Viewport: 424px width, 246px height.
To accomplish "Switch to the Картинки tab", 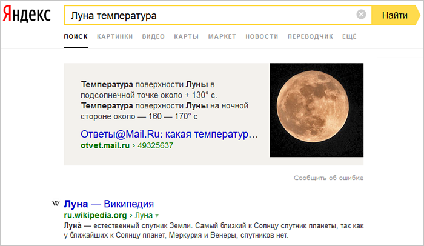I will [115, 36].
